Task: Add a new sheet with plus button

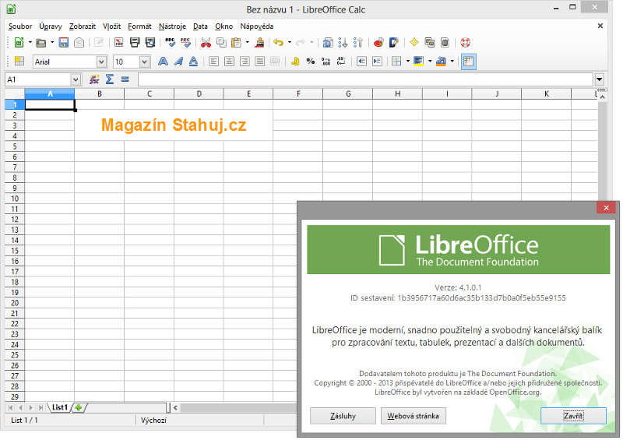Action: tap(79, 407)
